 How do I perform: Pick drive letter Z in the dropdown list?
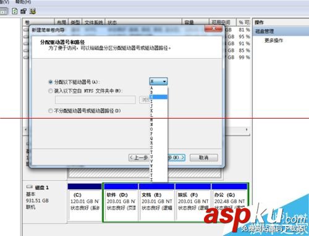pos(158,179)
